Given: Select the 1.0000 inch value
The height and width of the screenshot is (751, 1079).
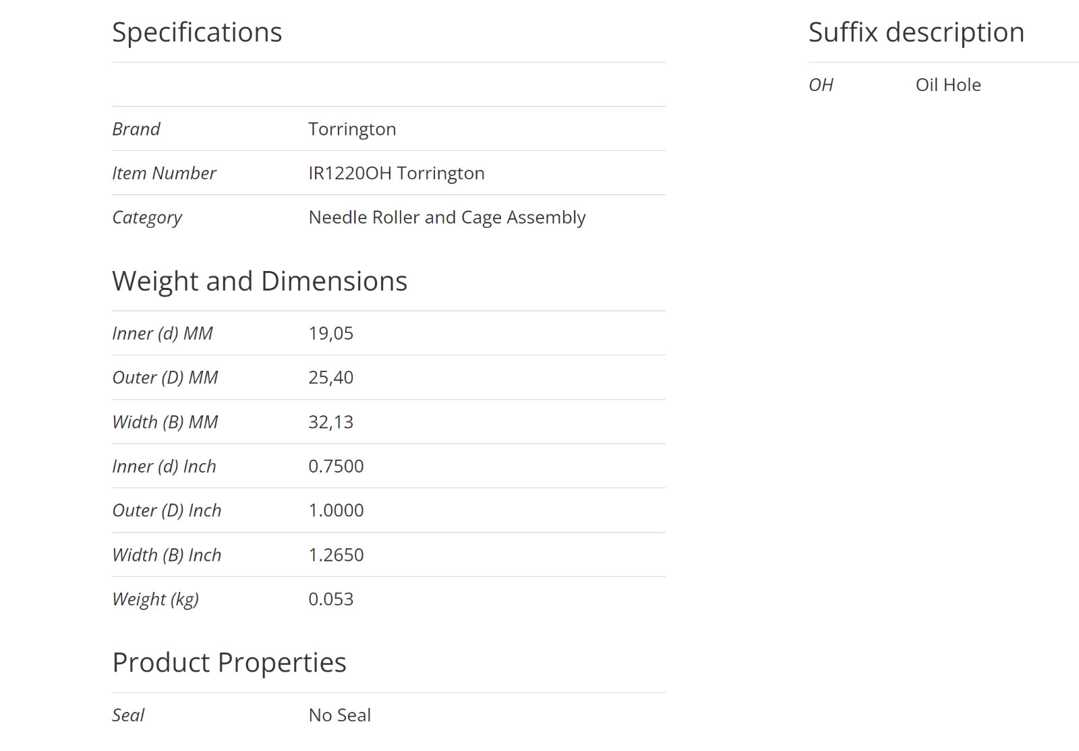Looking at the screenshot, I should click(336, 510).
